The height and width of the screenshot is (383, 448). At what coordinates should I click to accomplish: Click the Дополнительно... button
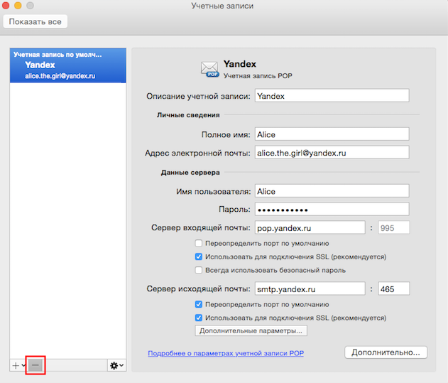click(386, 352)
